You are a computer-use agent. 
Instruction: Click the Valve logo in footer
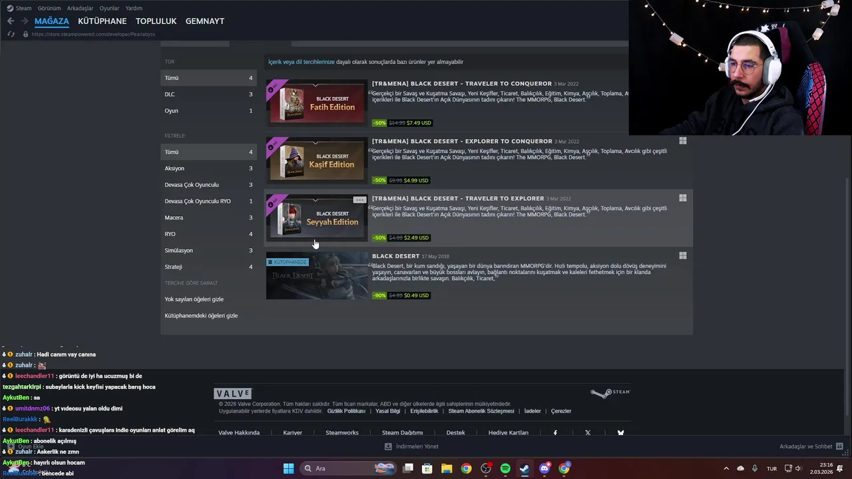pyautogui.click(x=233, y=394)
